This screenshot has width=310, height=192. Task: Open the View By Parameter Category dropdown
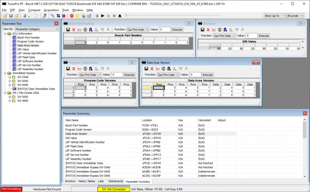(x=37, y=29)
